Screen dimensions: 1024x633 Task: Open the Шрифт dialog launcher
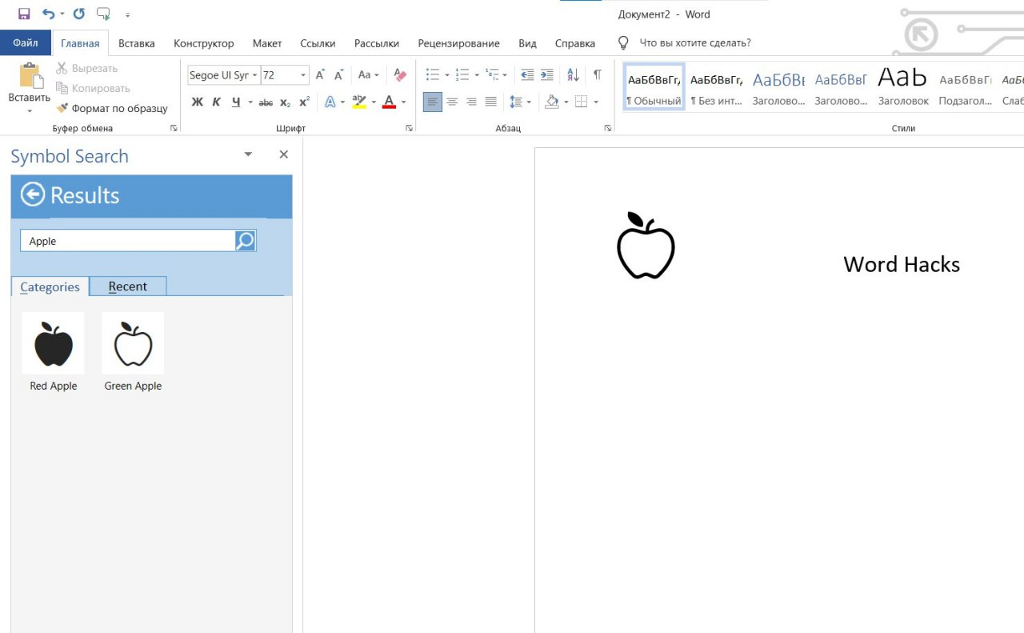(409, 128)
